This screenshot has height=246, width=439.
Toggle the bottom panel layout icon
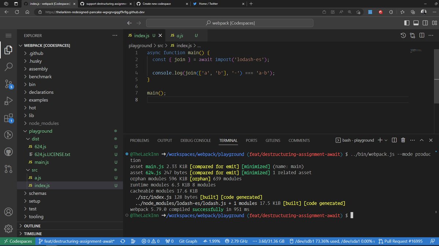point(416,23)
